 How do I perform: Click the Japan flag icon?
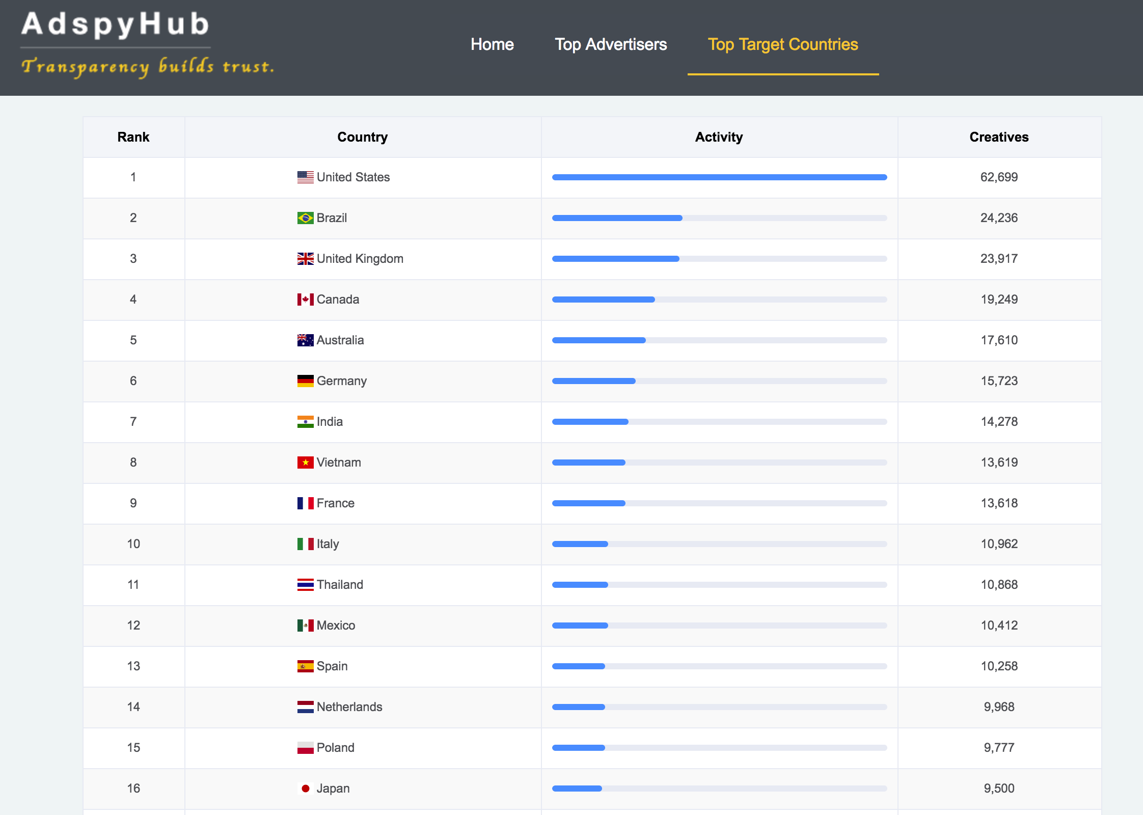(305, 789)
